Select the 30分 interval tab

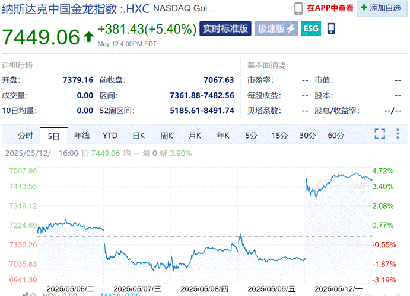(x=307, y=136)
